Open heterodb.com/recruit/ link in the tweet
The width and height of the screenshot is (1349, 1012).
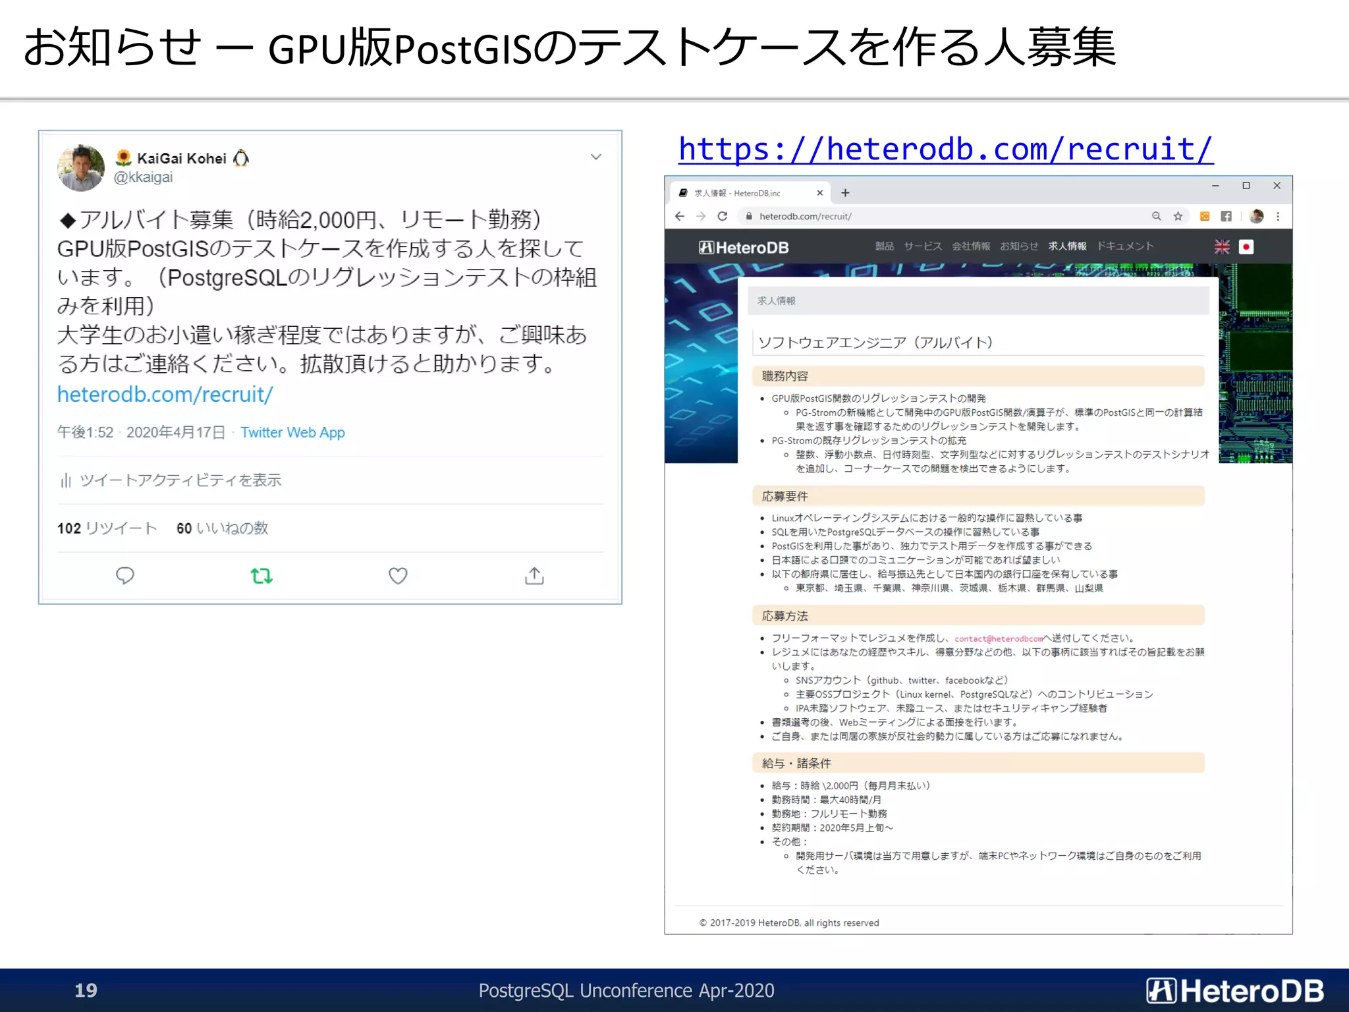click(x=165, y=394)
